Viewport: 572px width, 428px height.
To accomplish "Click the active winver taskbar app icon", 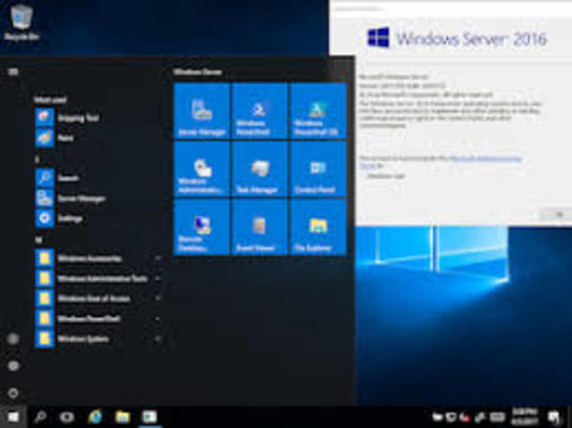I will click(149, 416).
